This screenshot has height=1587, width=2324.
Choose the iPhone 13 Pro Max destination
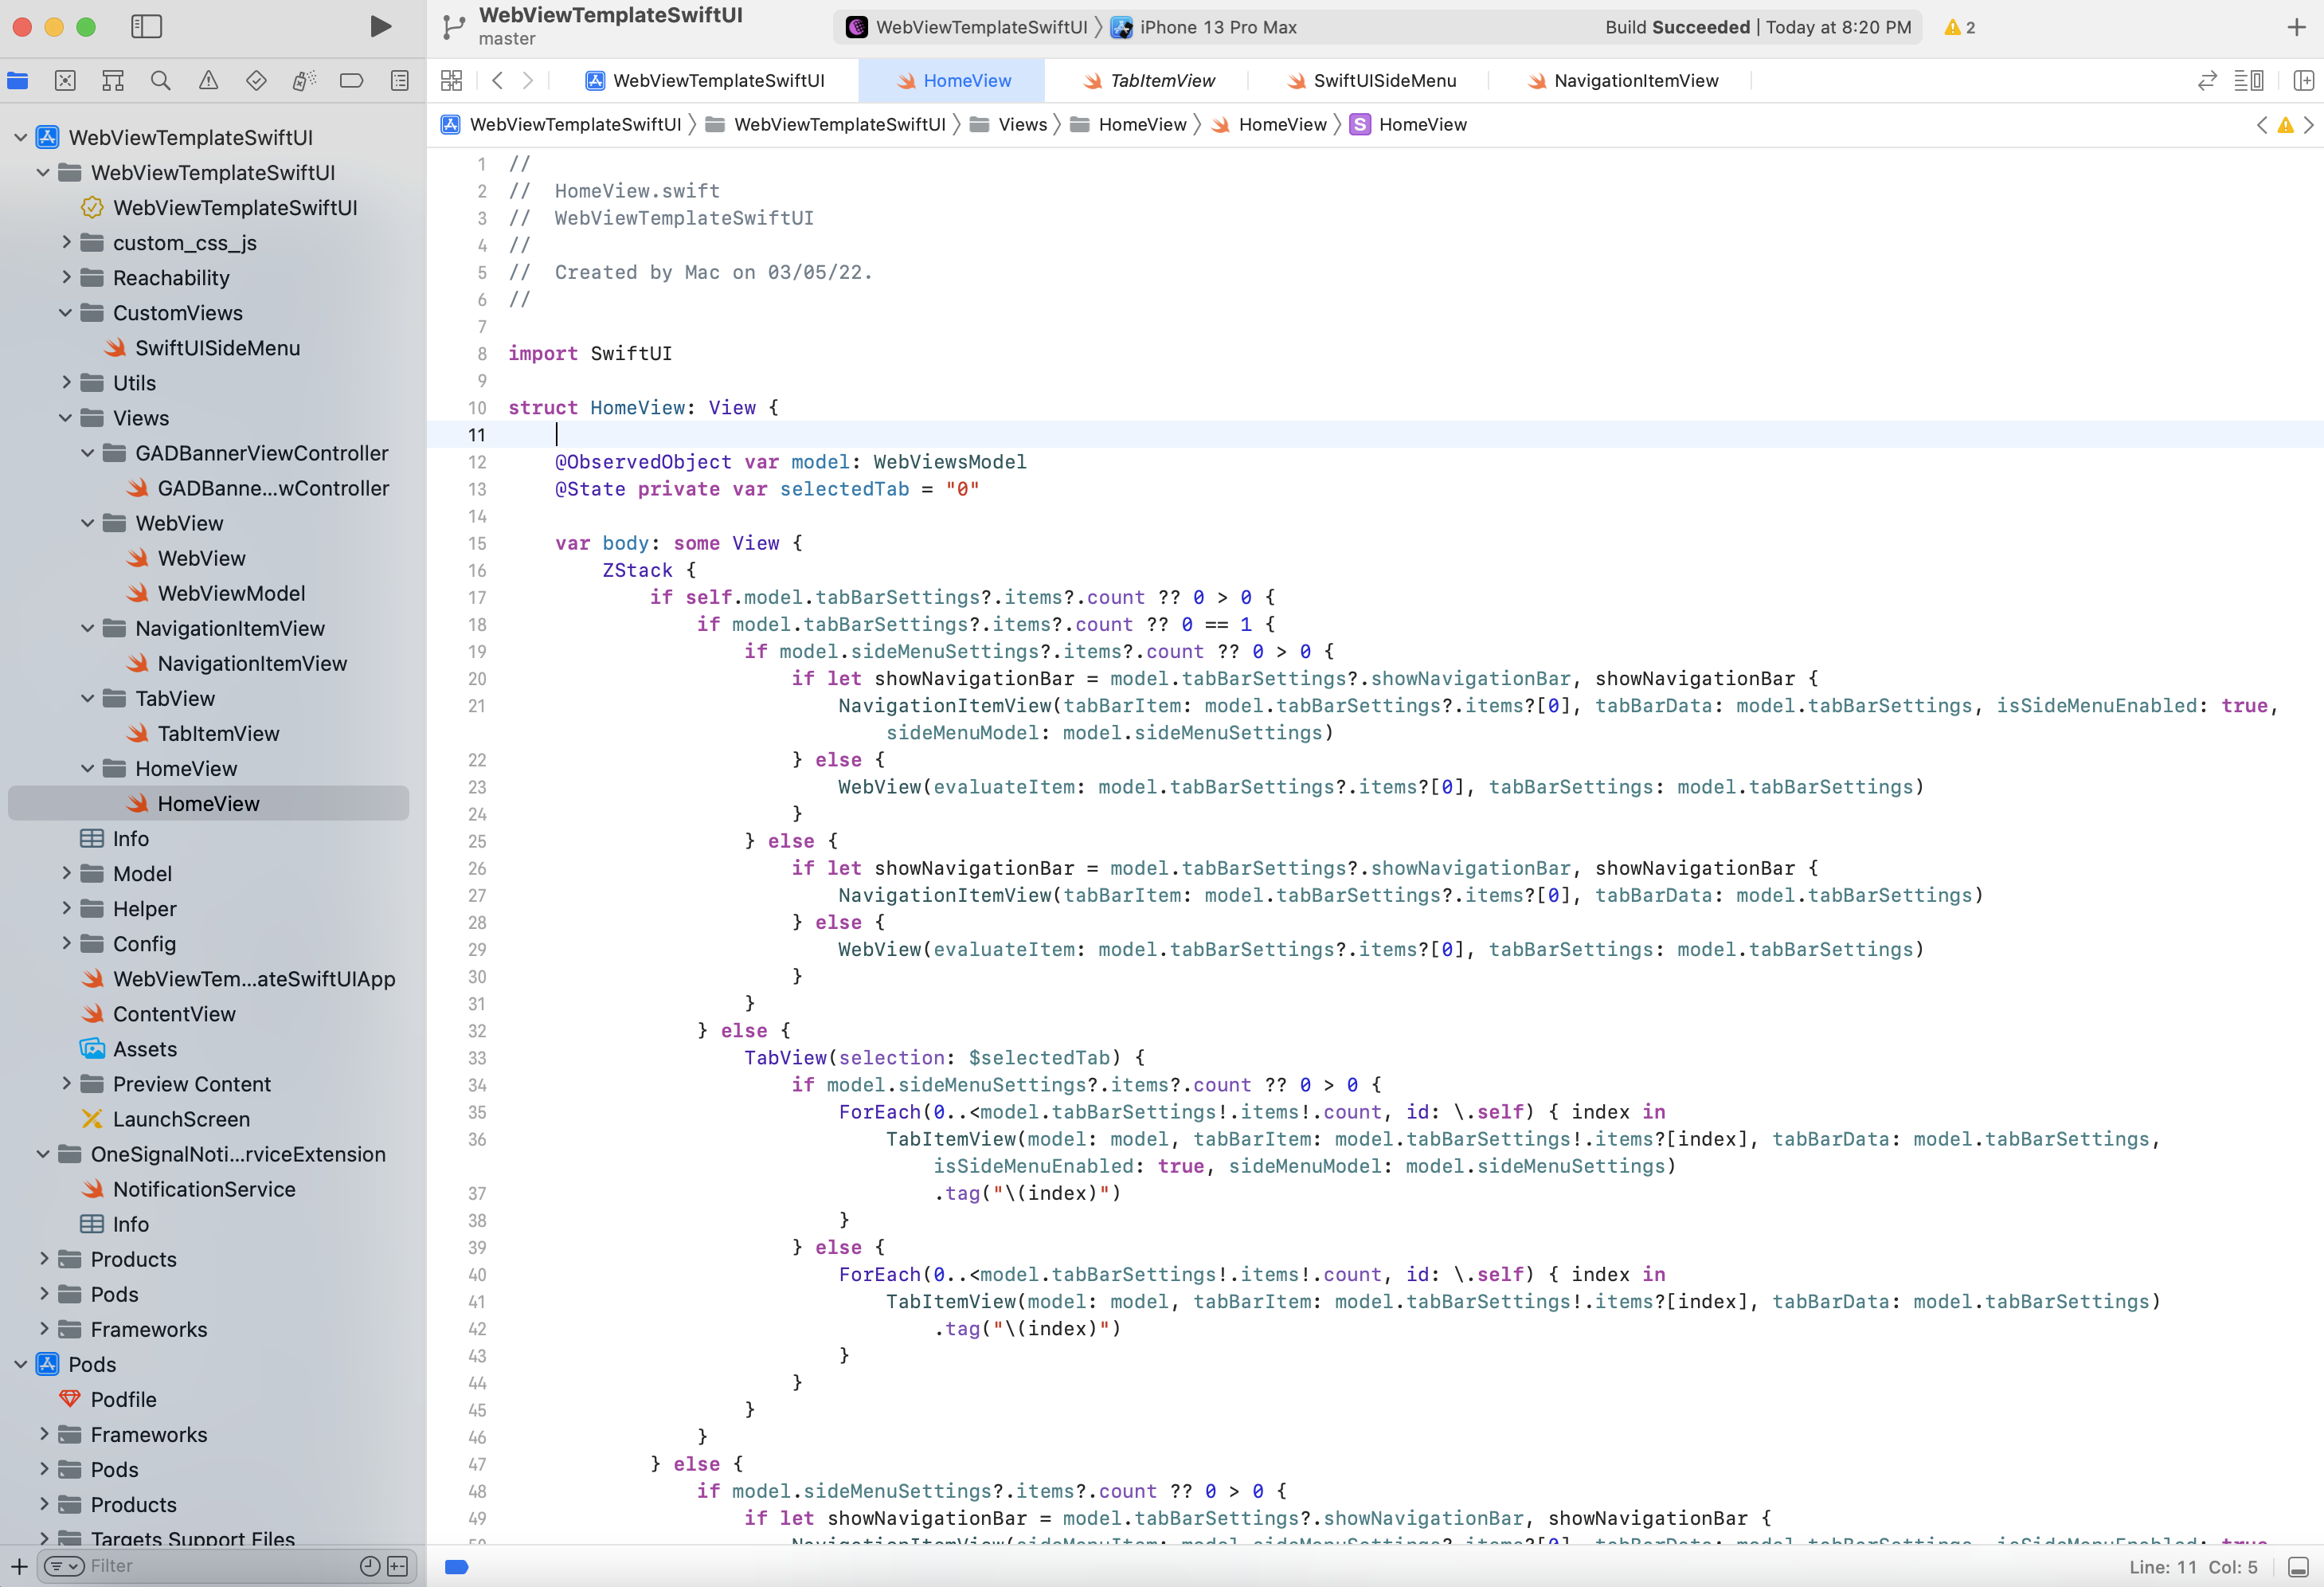[1204, 27]
